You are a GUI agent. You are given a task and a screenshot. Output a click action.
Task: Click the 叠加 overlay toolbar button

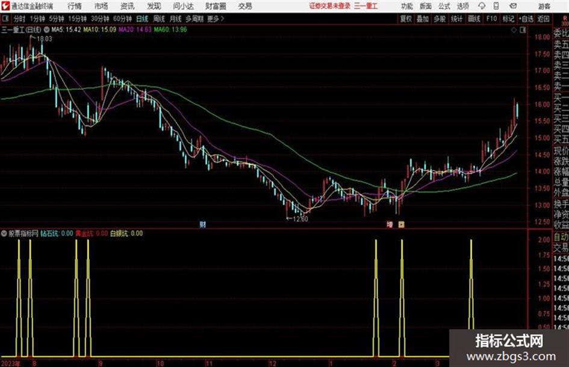tap(423, 19)
